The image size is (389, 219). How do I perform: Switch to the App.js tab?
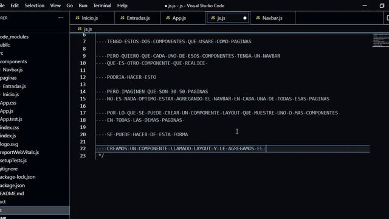(x=183, y=18)
